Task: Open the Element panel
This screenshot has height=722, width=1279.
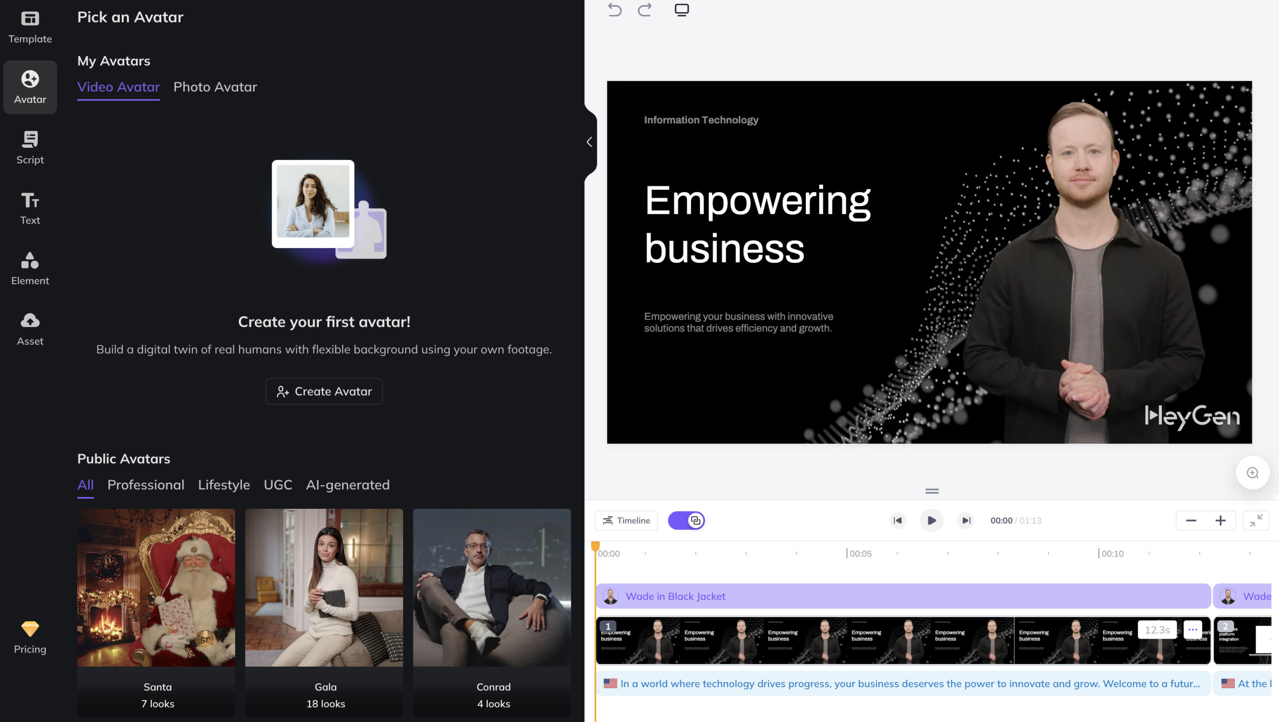Action: pyautogui.click(x=30, y=268)
